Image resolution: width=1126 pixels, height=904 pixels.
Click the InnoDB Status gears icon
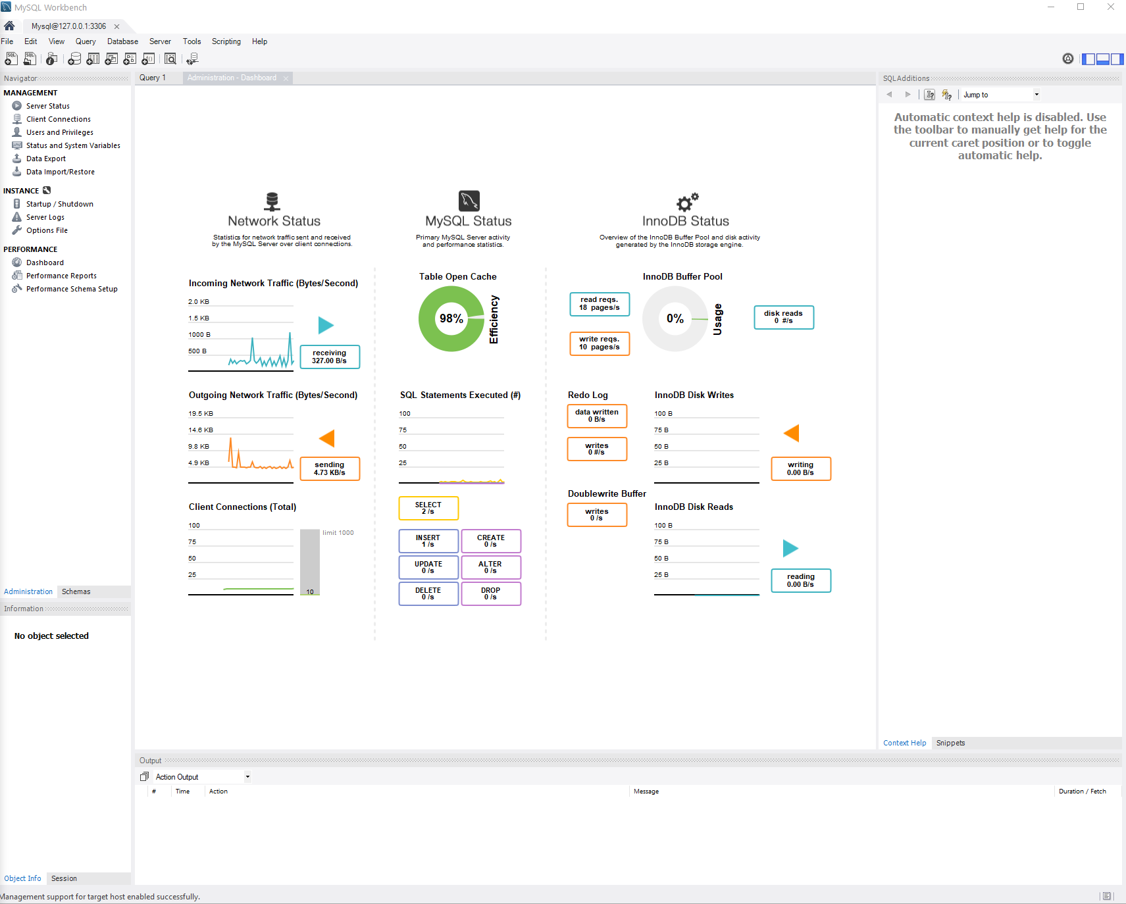(x=687, y=201)
